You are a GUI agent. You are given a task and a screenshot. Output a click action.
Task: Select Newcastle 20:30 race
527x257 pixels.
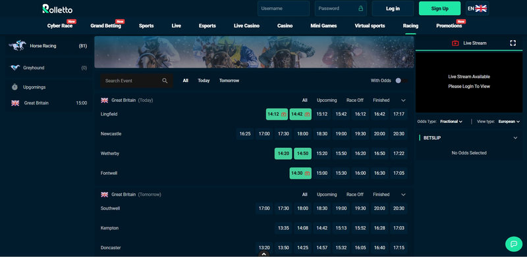click(x=399, y=134)
